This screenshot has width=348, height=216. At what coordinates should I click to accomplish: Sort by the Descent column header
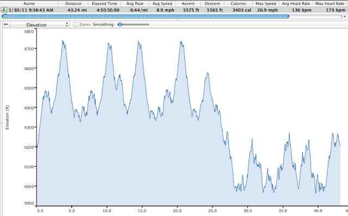(x=212, y=4)
